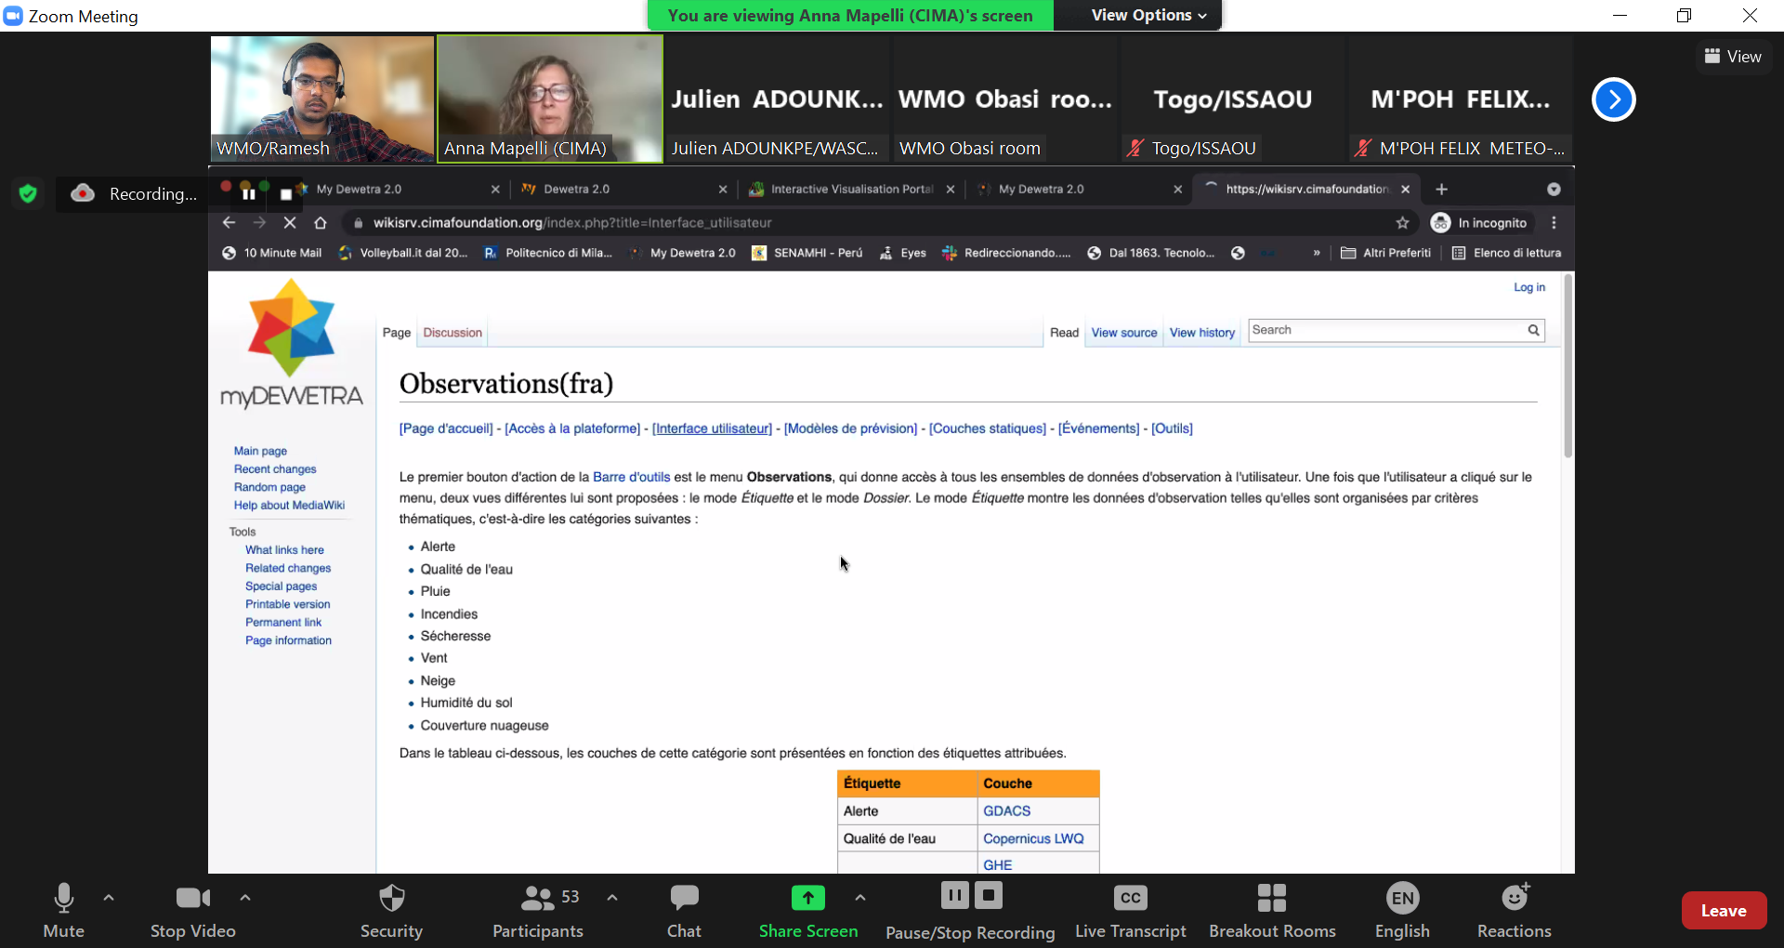Stop page loading with X button
This screenshot has height=948, width=1784.
[290, 222]
